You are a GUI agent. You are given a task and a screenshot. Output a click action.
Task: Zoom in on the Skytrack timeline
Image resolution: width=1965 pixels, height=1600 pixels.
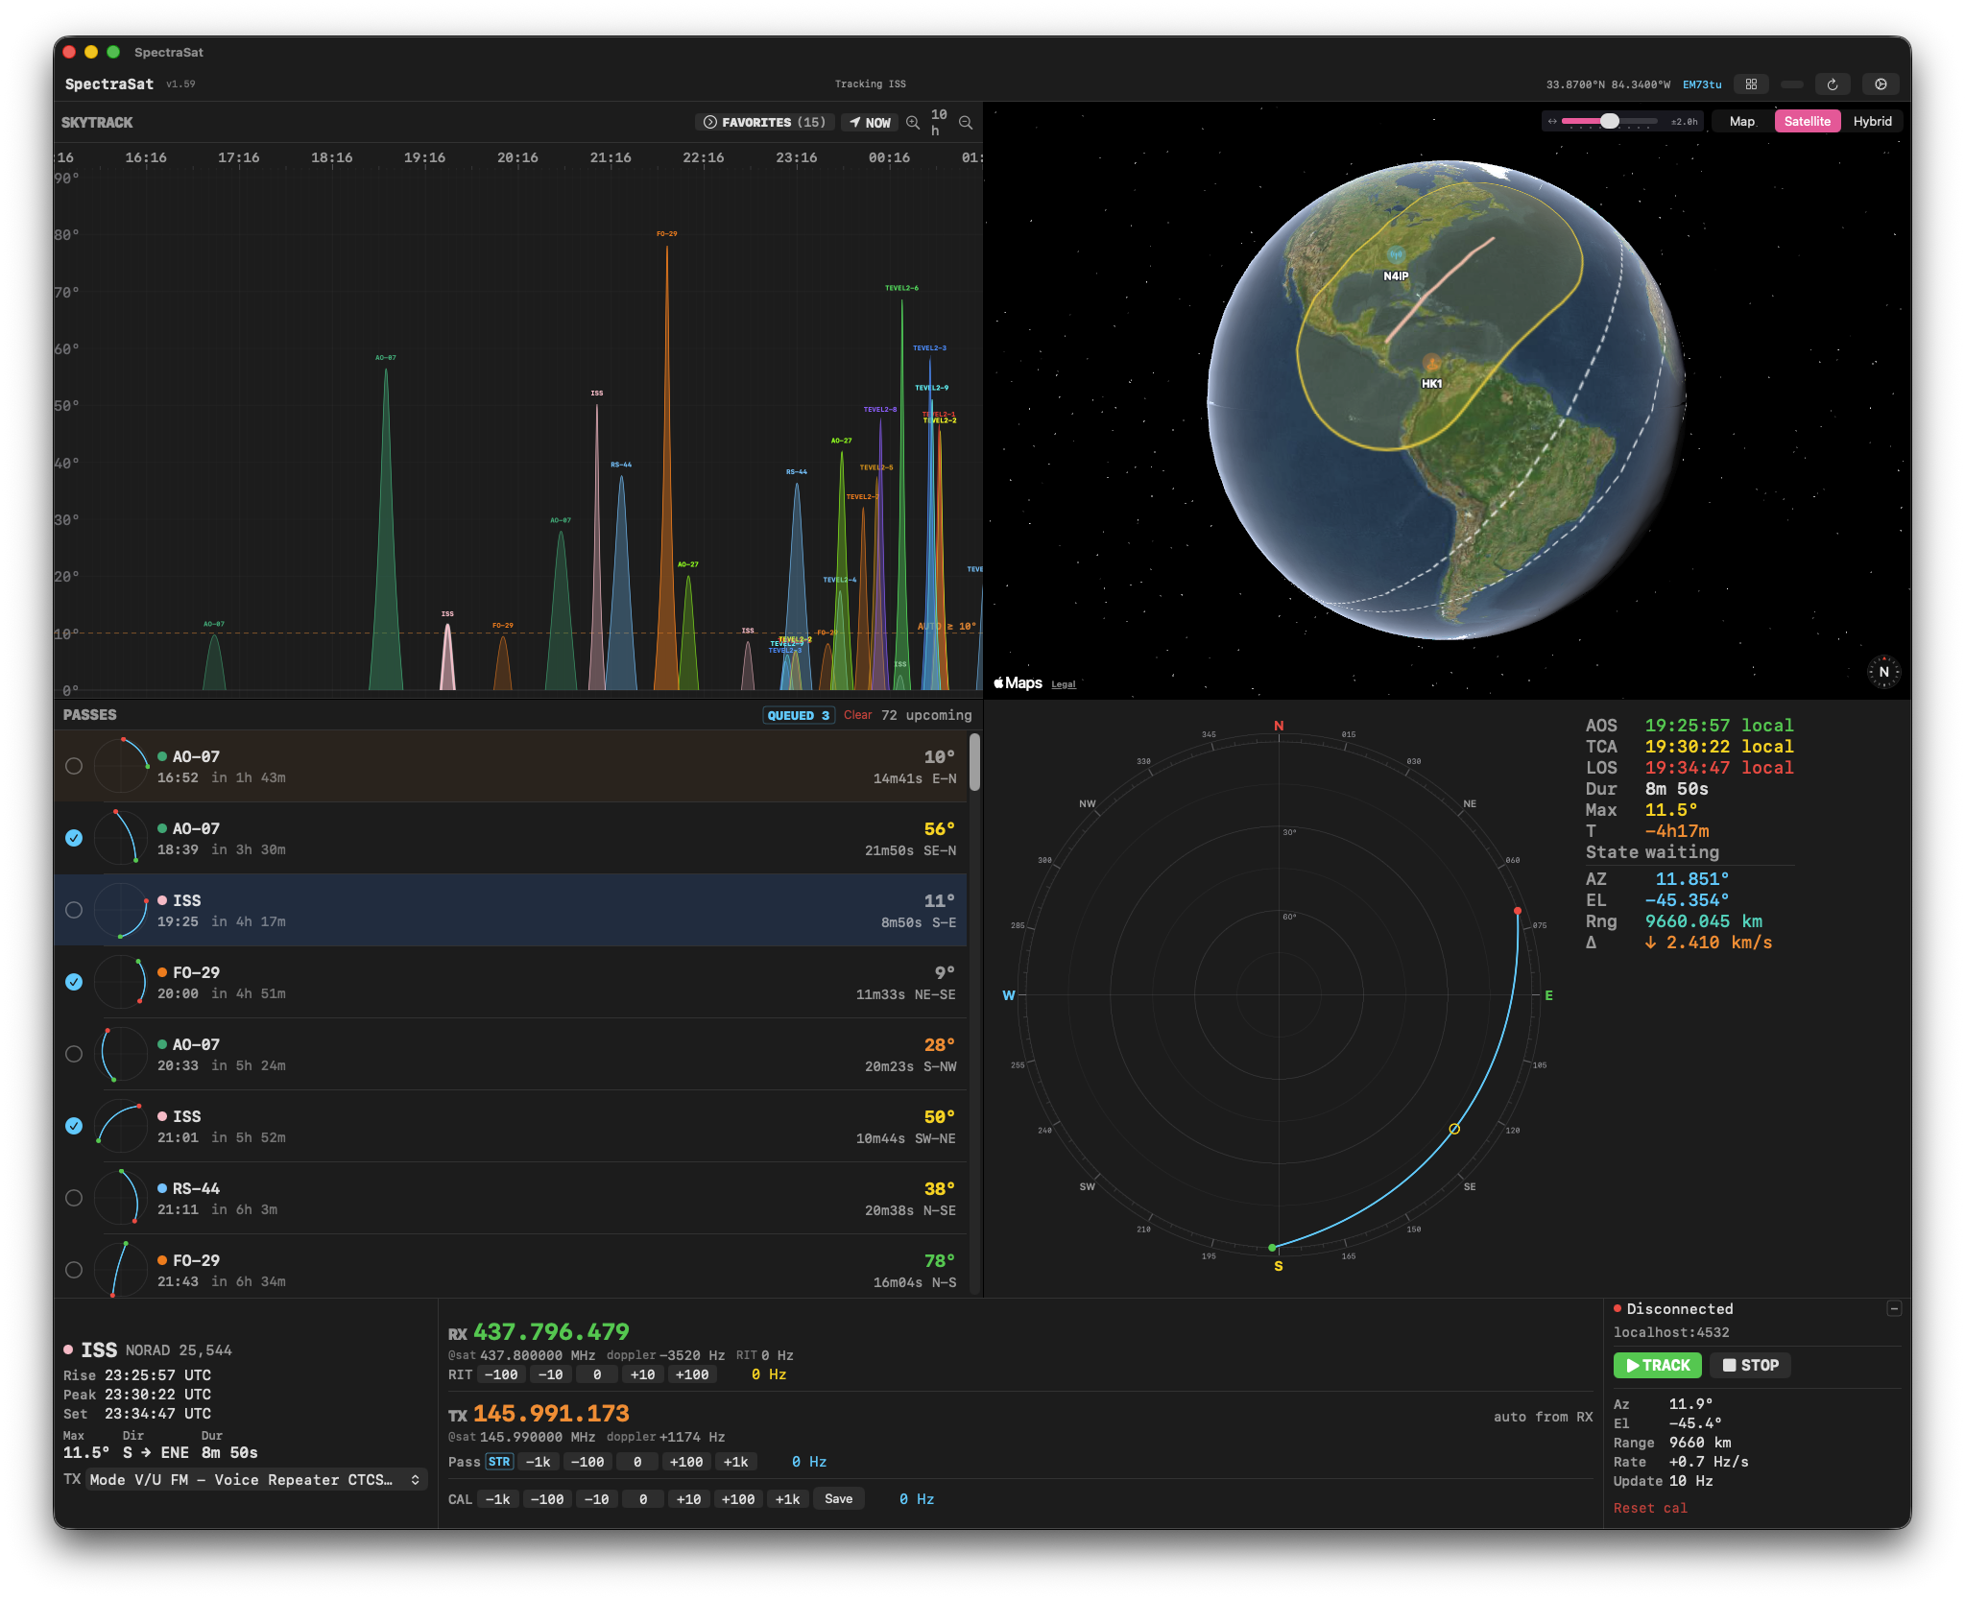coord(913,123)
